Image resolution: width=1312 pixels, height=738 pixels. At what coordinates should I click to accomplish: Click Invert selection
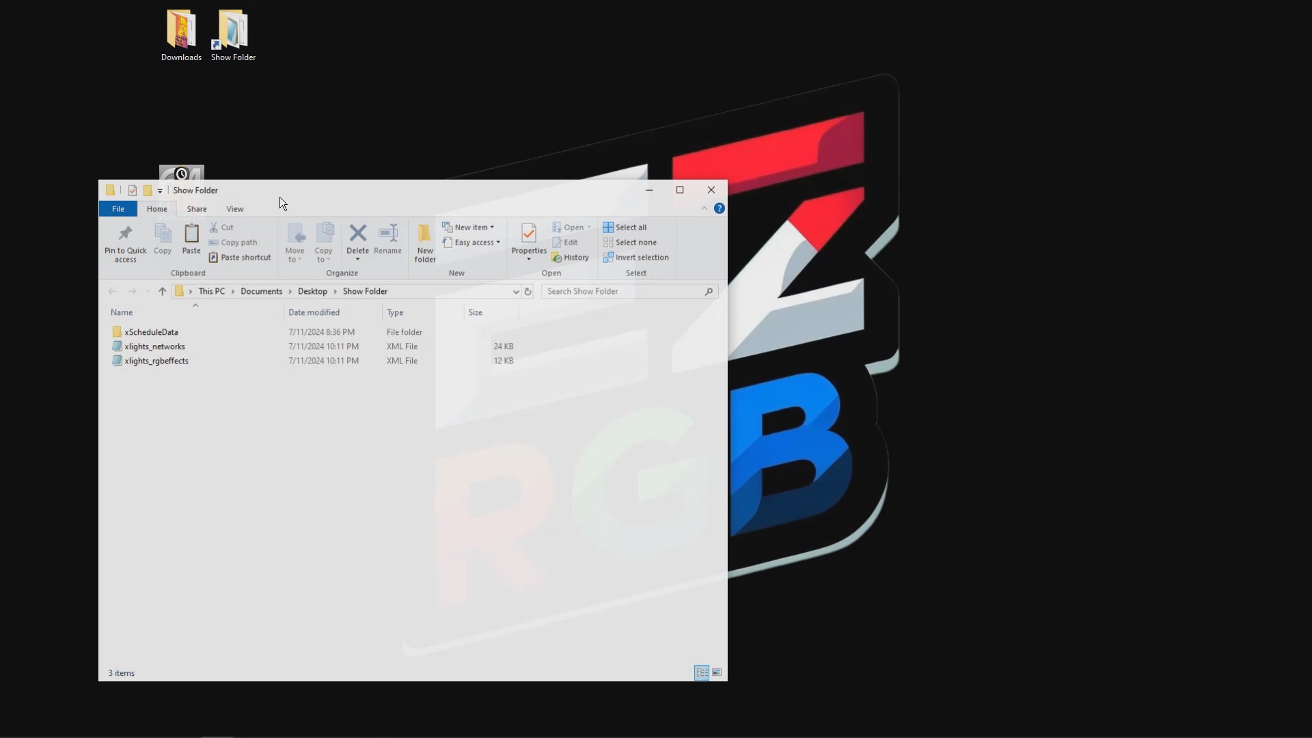pyautogui.click(x=636, y=258)
